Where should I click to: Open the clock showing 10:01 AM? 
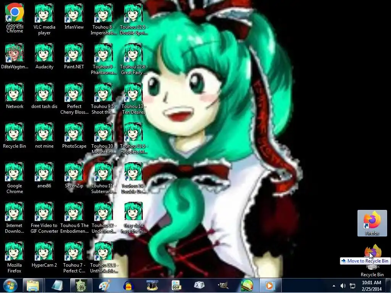pyautogui.click(x=372, y=286)
